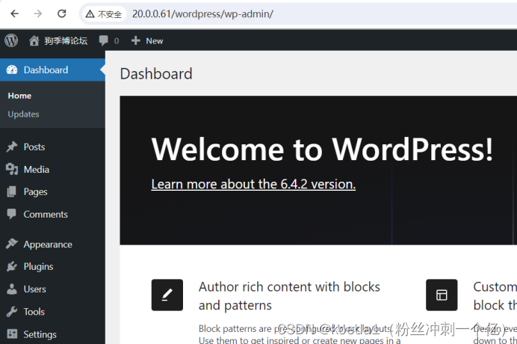
Task: Open the Users menu
Action: (34, 289)
